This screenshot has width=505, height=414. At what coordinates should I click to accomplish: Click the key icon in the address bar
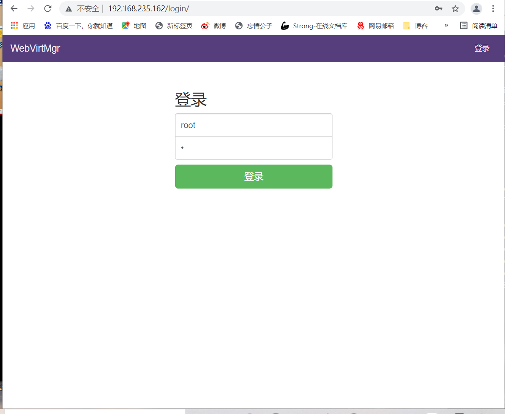pyautogui.click(x=439, y=8)
